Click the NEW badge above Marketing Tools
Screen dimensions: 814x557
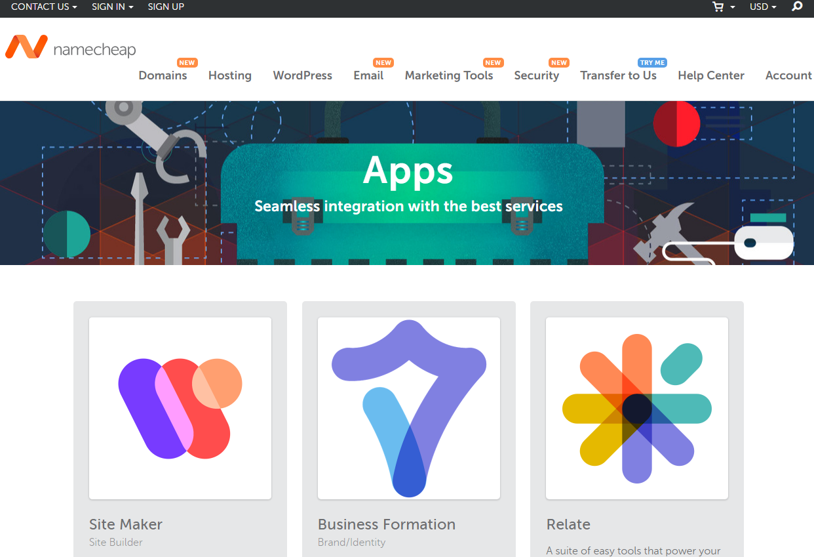pyautogui.click(x=493, y=63)
